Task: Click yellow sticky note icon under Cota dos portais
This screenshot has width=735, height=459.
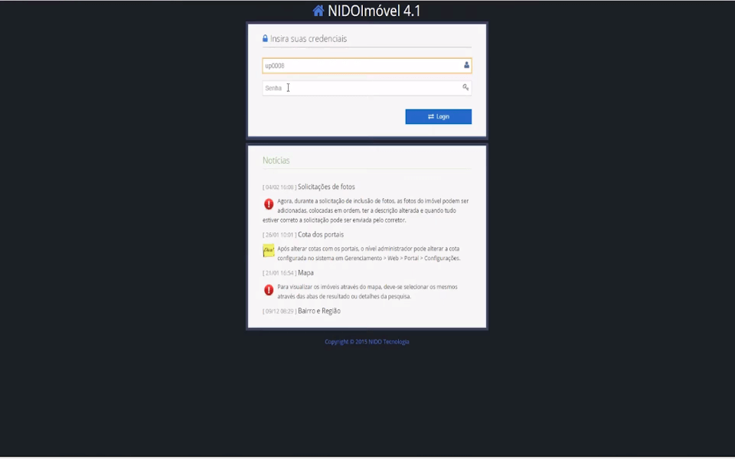Action: click(269, 251)
